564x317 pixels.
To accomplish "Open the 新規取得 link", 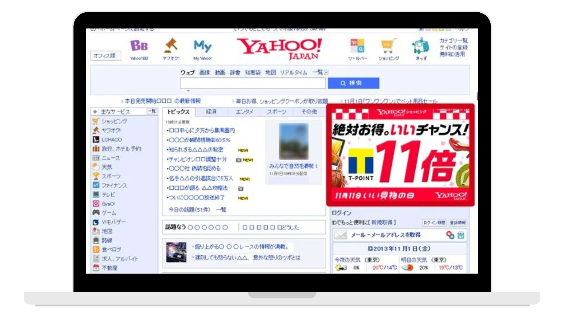I will pos(382,222).
